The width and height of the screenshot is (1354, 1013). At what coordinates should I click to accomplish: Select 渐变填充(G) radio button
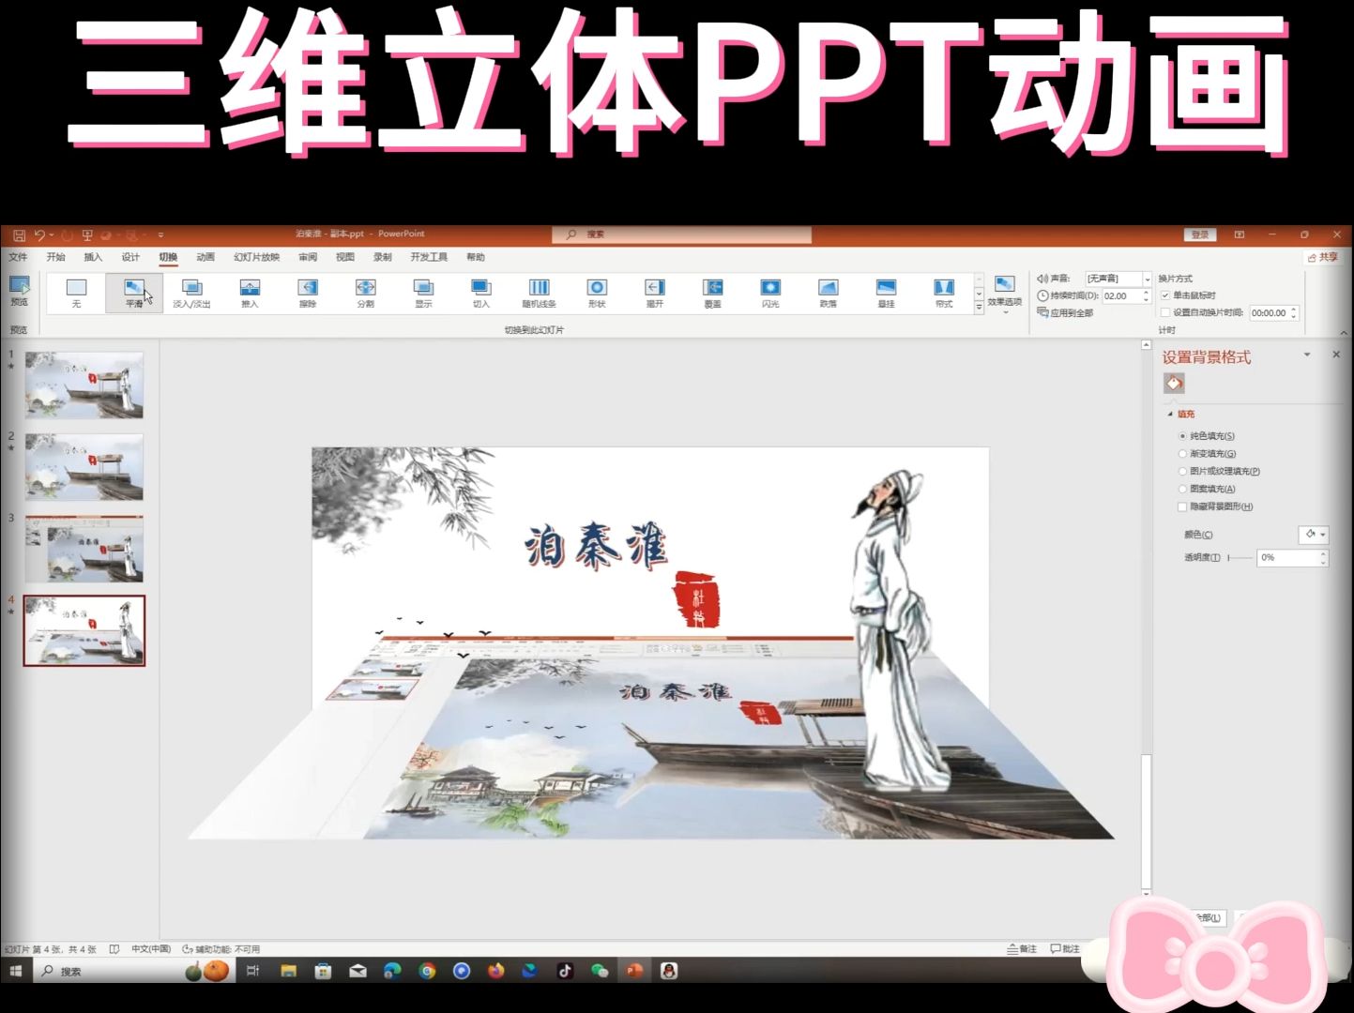coord(1182,454)
